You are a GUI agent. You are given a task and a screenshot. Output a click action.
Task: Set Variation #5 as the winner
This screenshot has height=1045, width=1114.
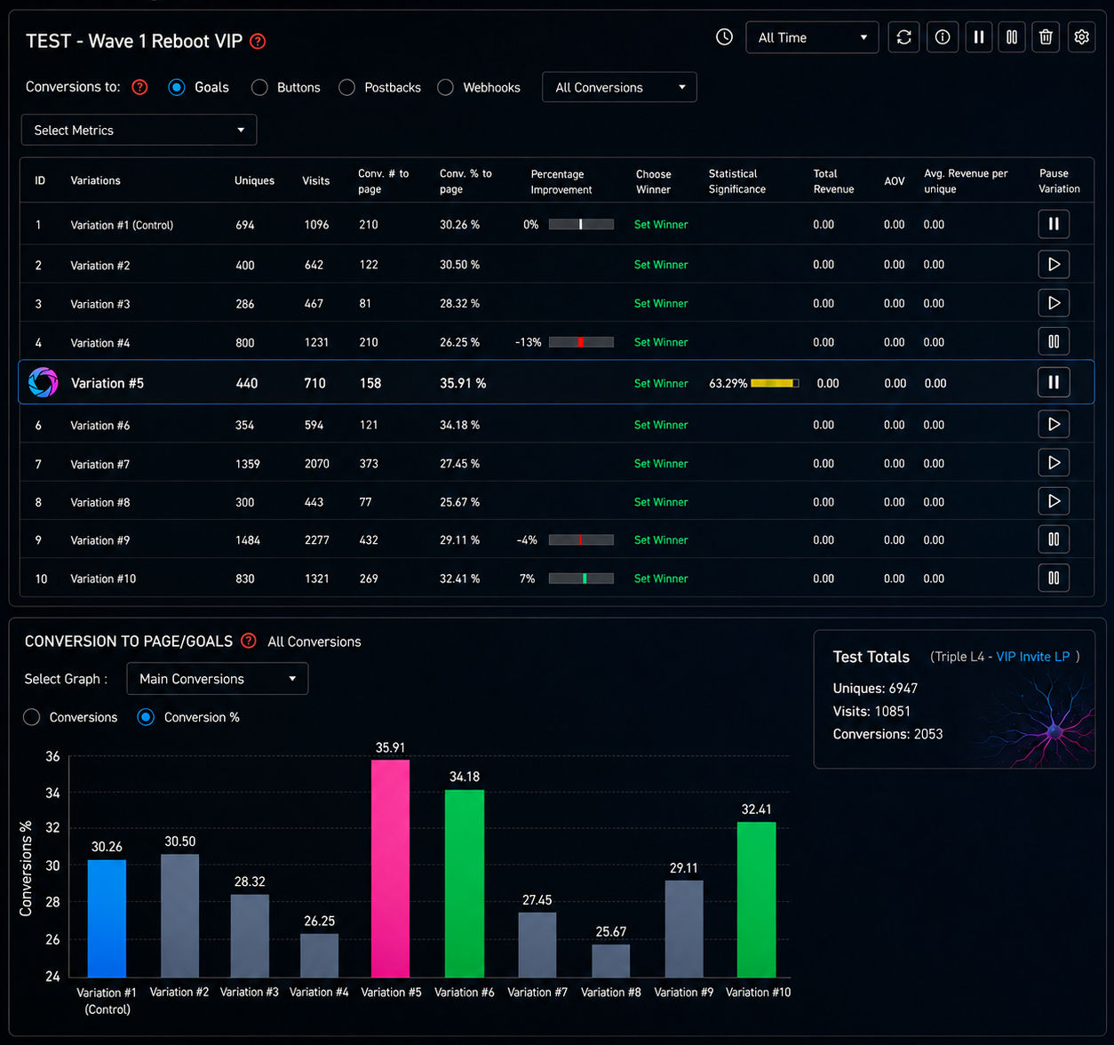click(661, 384)
